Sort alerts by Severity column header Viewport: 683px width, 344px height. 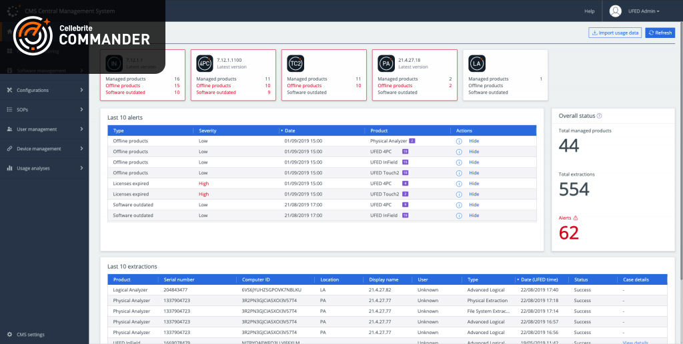tap(236, 130)
